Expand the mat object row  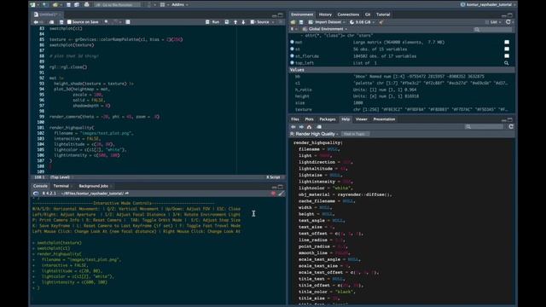292,42
